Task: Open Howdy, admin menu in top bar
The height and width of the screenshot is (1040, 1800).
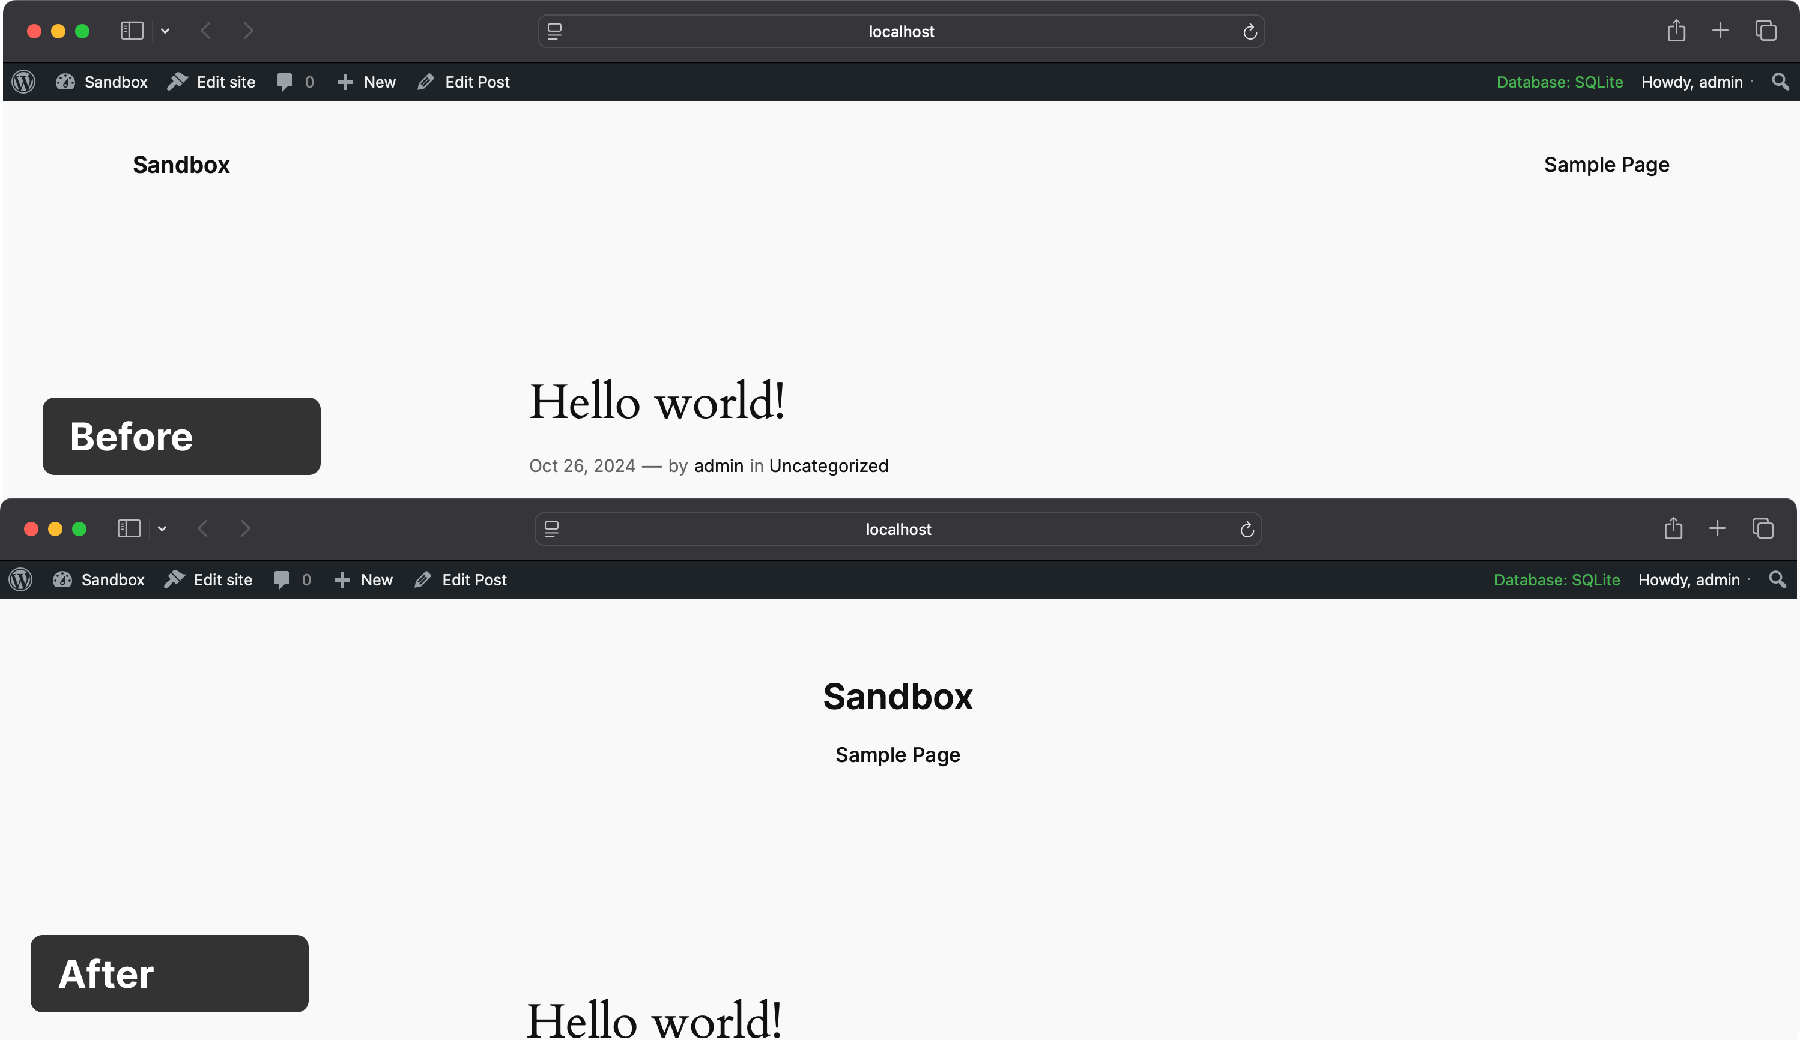Action: click(x=1691, y=82)
